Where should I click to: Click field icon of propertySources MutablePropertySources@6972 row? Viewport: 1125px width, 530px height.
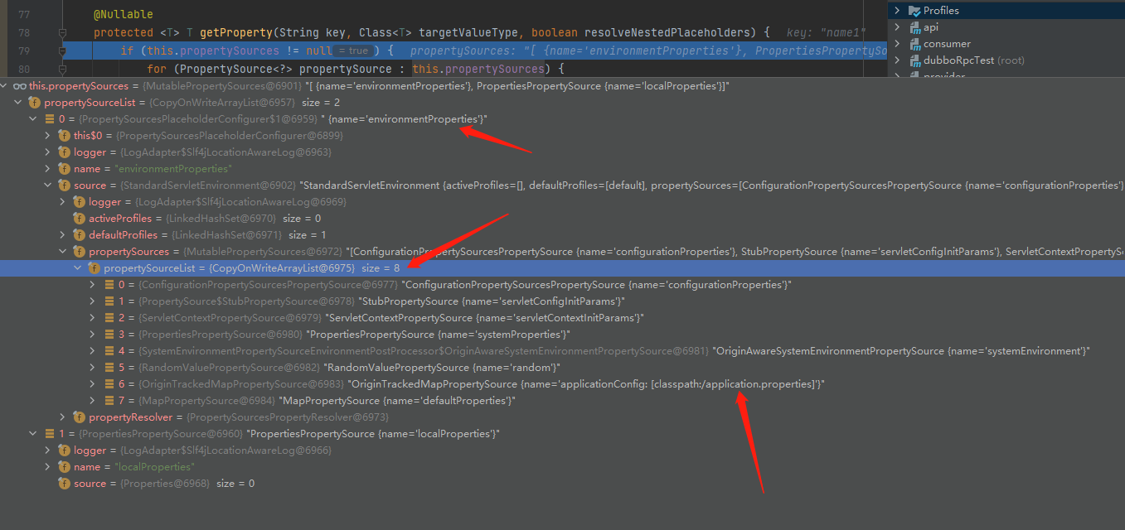pyautogui.click(x=79, y=252)
